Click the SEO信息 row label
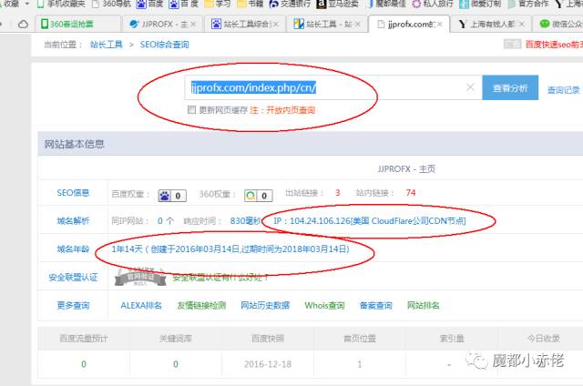 [73, 193]
